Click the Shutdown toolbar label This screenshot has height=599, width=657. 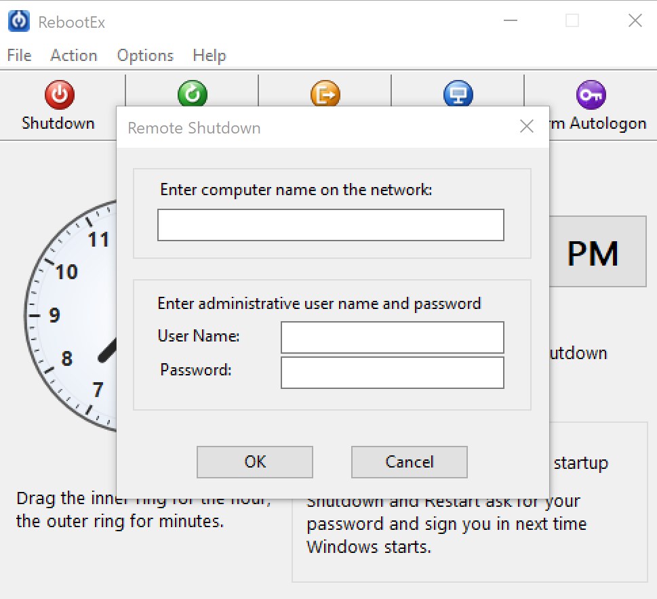pyautogui.click(x=58, y=123)
